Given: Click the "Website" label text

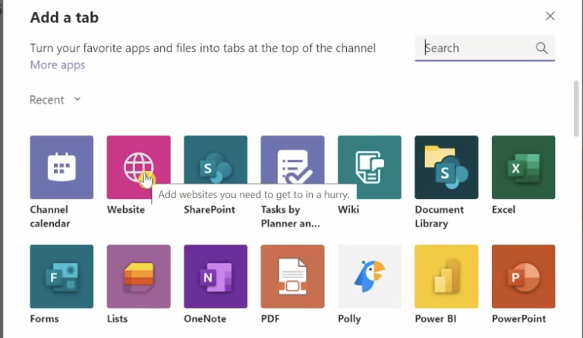Looking at the screenshot, I should (x=126, y=210).
